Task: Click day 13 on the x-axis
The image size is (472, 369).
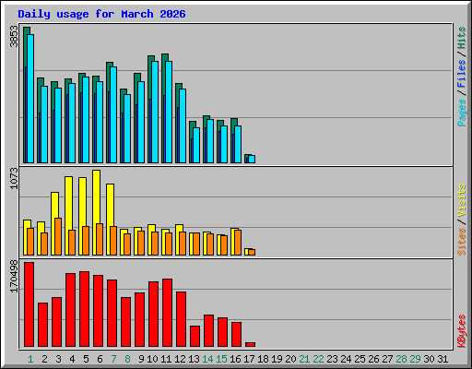Action: pos(194,359)
